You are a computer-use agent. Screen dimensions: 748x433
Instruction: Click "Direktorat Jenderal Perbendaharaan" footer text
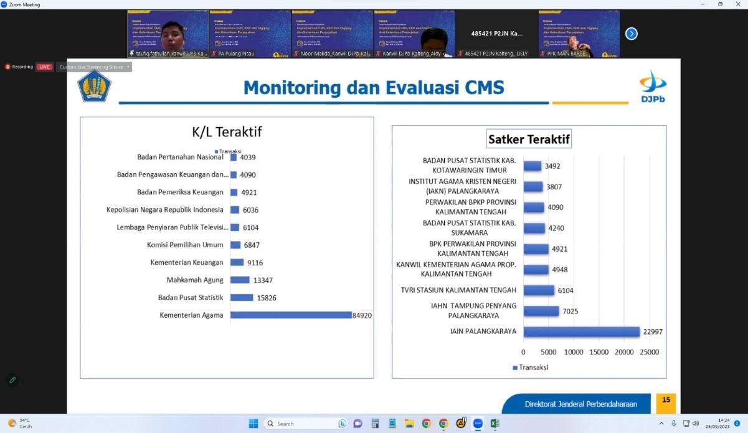(581, 404)
